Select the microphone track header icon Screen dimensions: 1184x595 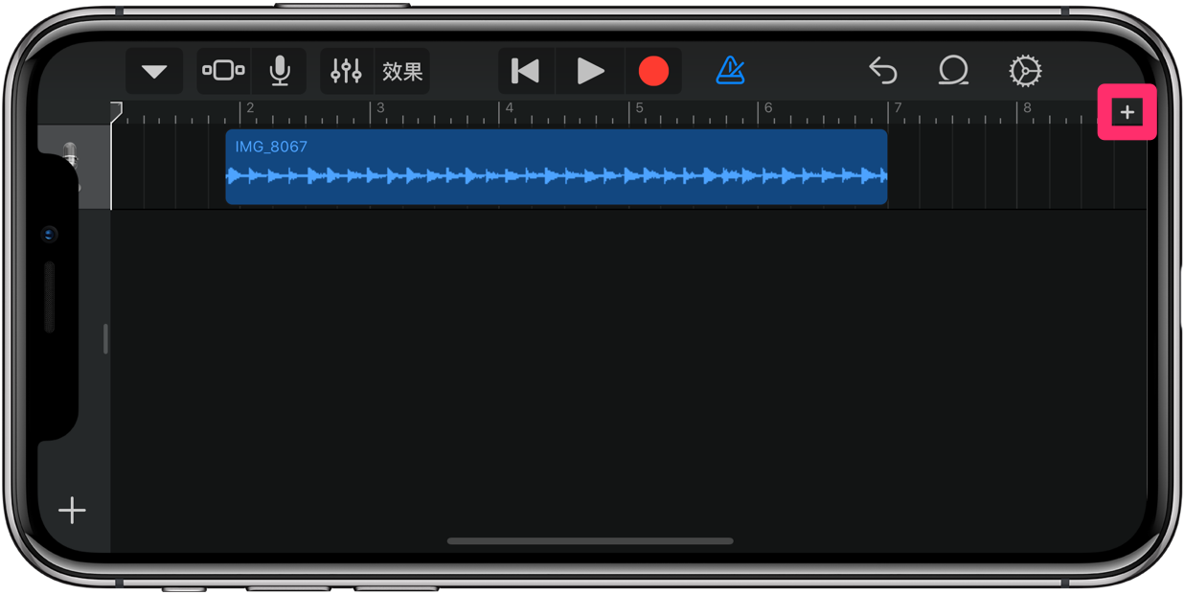tap(70, 165)
